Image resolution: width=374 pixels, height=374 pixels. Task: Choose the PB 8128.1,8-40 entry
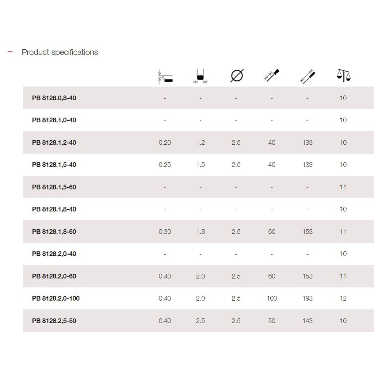click(54, 209)
